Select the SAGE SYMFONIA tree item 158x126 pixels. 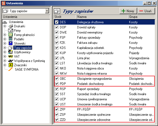click(27, 69)
